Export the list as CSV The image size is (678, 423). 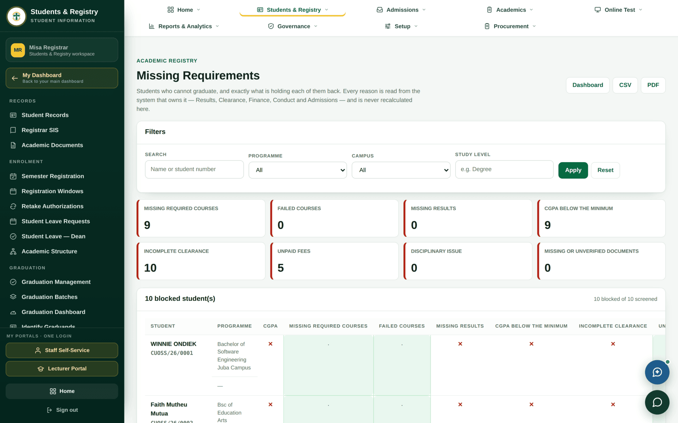[x=625, y=85]
